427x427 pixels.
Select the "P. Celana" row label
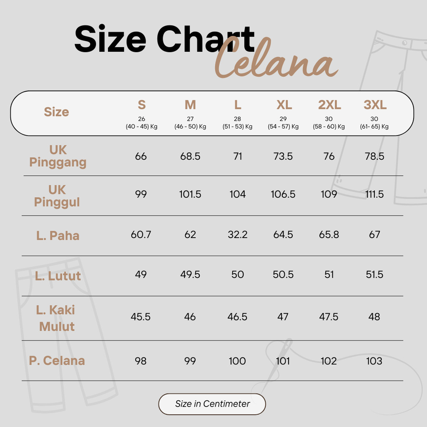pos(57,361)
